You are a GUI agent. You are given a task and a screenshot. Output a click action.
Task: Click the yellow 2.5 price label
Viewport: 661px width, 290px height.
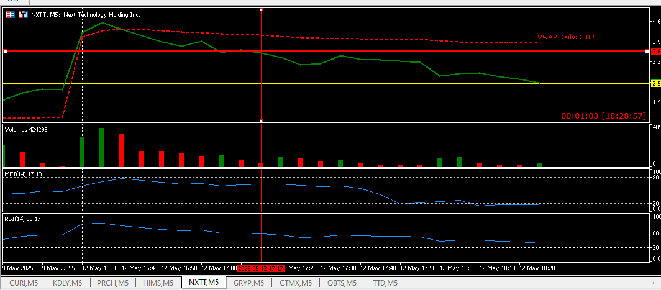[x=656, y=83]
